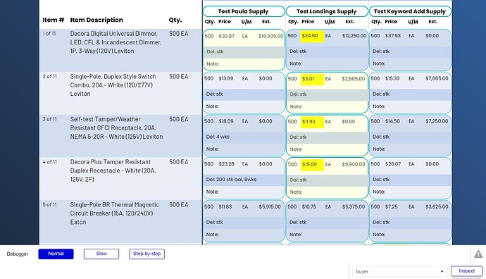
Task: Select Decora Plus Tamper Resistant description
Action: (113, 170)
